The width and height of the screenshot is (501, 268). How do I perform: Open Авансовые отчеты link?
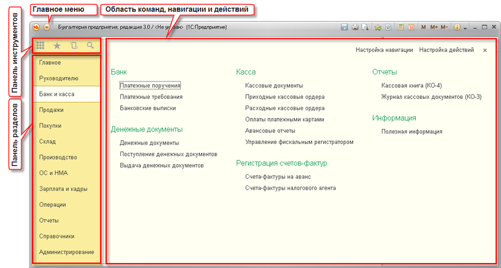pos(271,130)
